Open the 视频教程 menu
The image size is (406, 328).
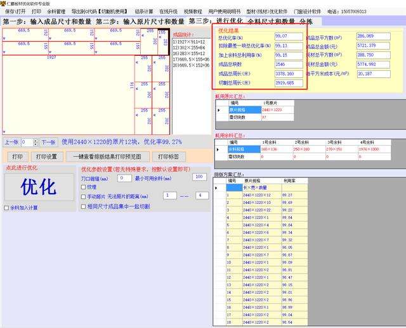[193, 11]
